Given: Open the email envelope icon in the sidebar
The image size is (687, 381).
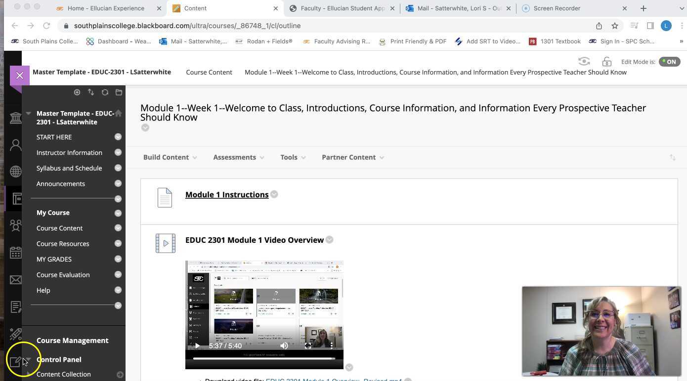Looking at the screenshot, I should (x=16, y=280).
